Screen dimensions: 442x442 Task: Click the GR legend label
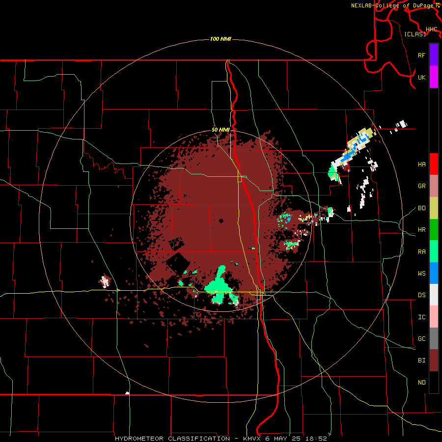tap(421, 186)
